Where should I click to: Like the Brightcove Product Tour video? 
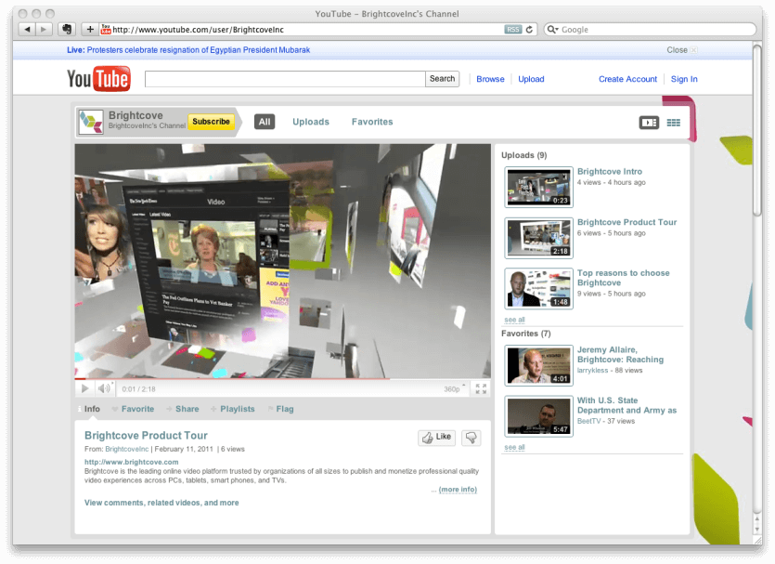437,438
